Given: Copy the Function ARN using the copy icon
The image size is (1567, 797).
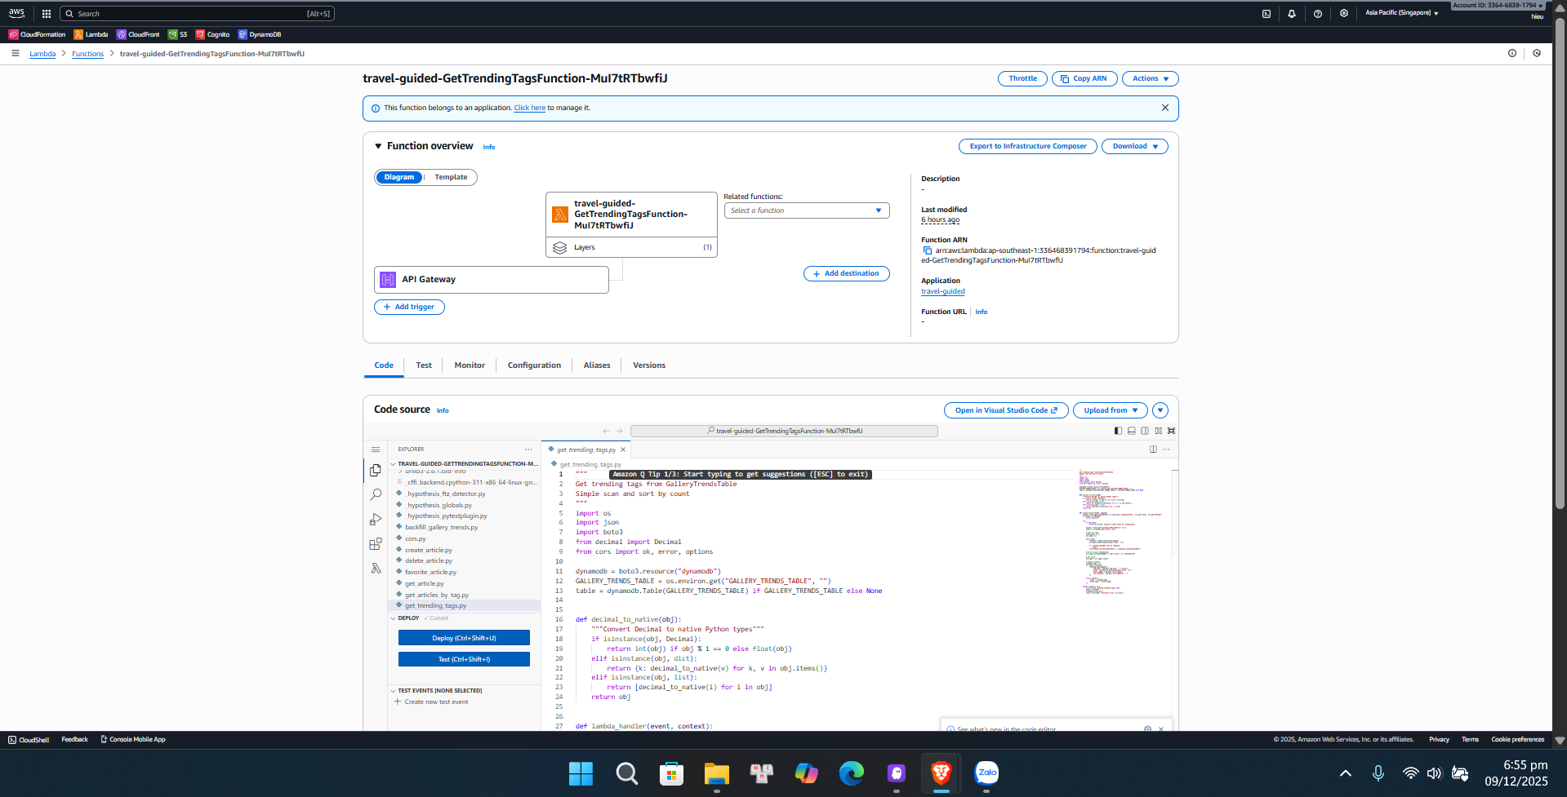Looking at the screenshot, I should pos(925,250).
